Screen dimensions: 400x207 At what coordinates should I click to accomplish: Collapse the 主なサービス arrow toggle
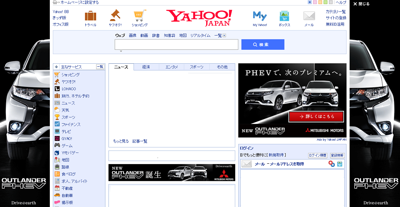tap(56, 67)
